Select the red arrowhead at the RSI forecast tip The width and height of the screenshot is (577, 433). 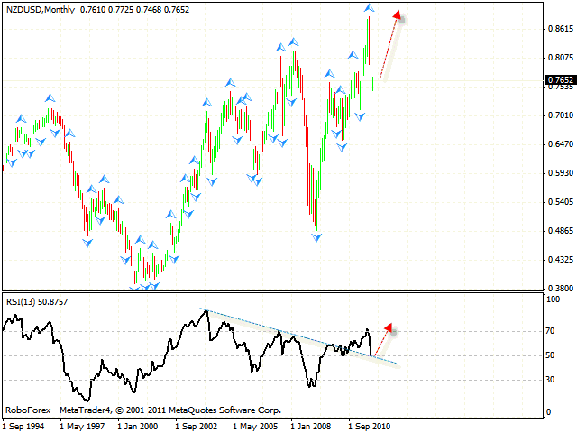[388, 327]
